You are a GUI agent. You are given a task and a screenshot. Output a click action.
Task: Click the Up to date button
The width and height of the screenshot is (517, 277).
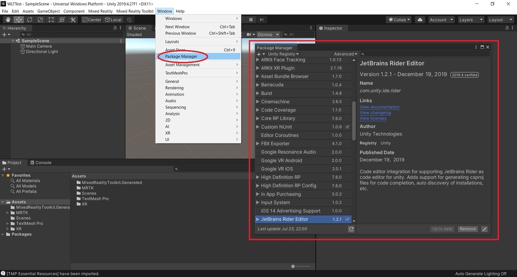pos(442,229)
